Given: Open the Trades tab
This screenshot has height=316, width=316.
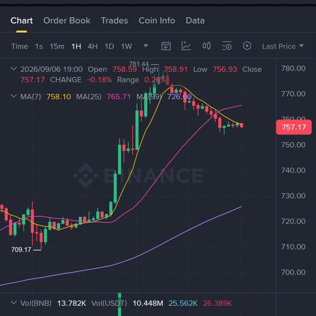Looking at the screenshot, I should (114, 20).
